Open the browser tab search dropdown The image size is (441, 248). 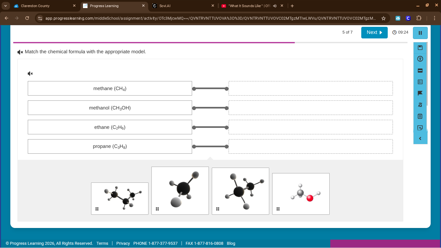click(5, 5)
